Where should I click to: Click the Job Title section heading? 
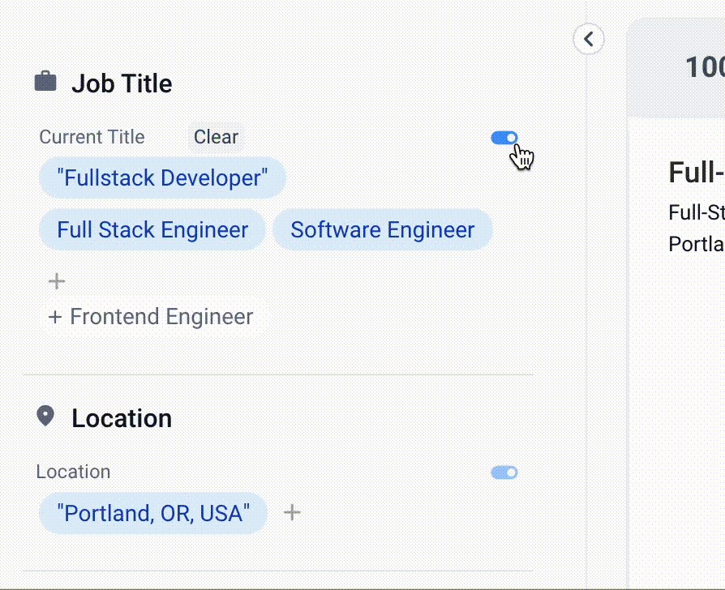122,83
